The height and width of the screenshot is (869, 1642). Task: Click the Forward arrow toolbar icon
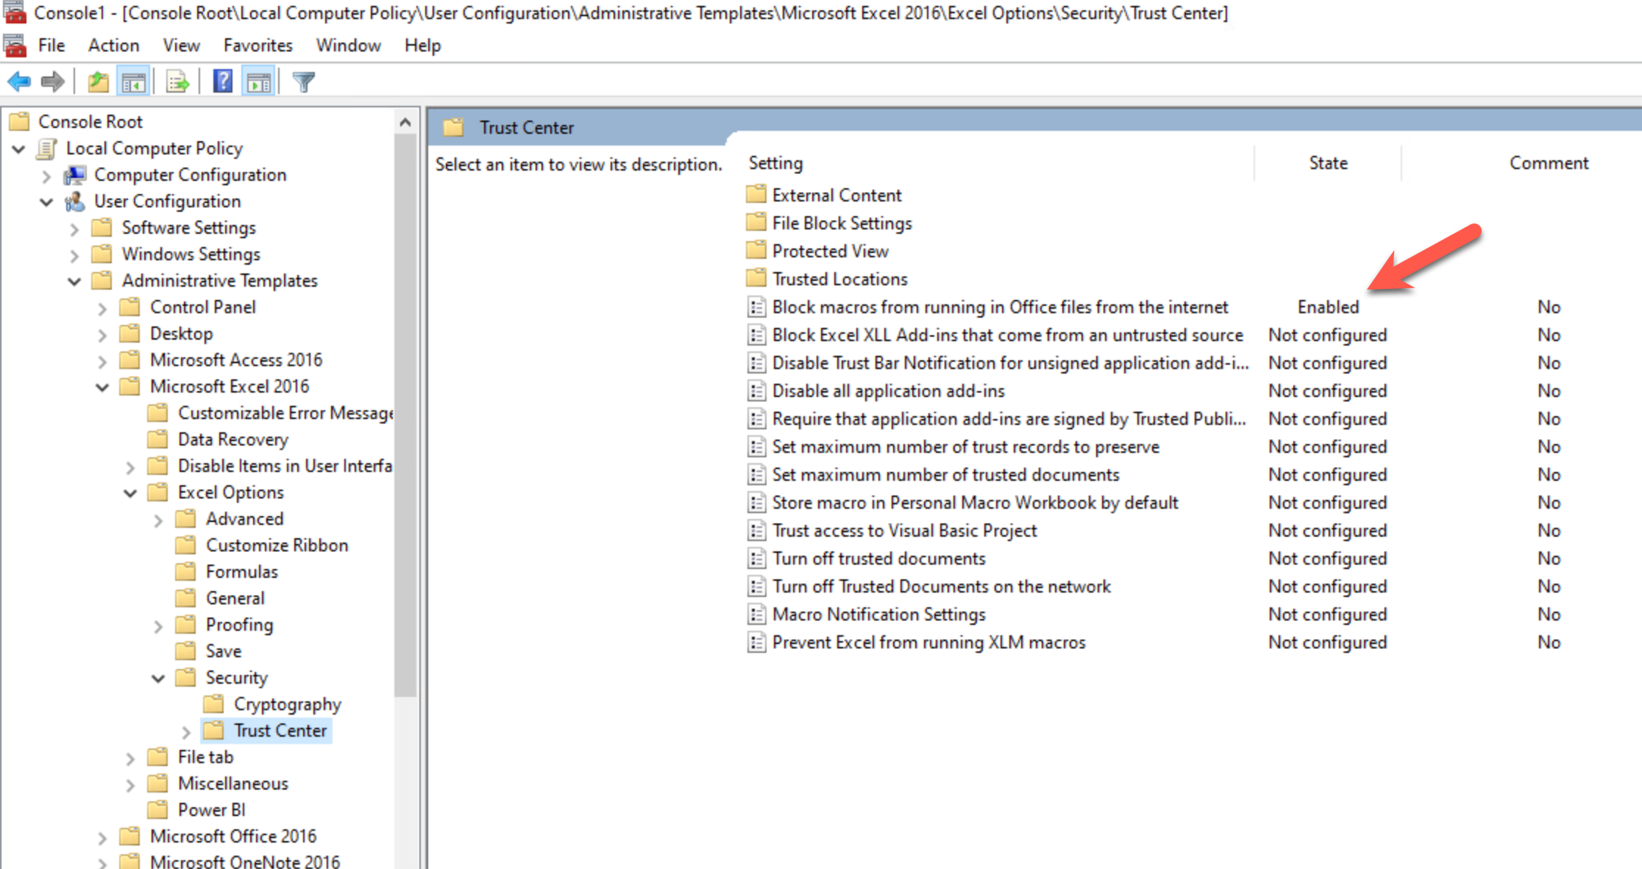tap(53, 82)
